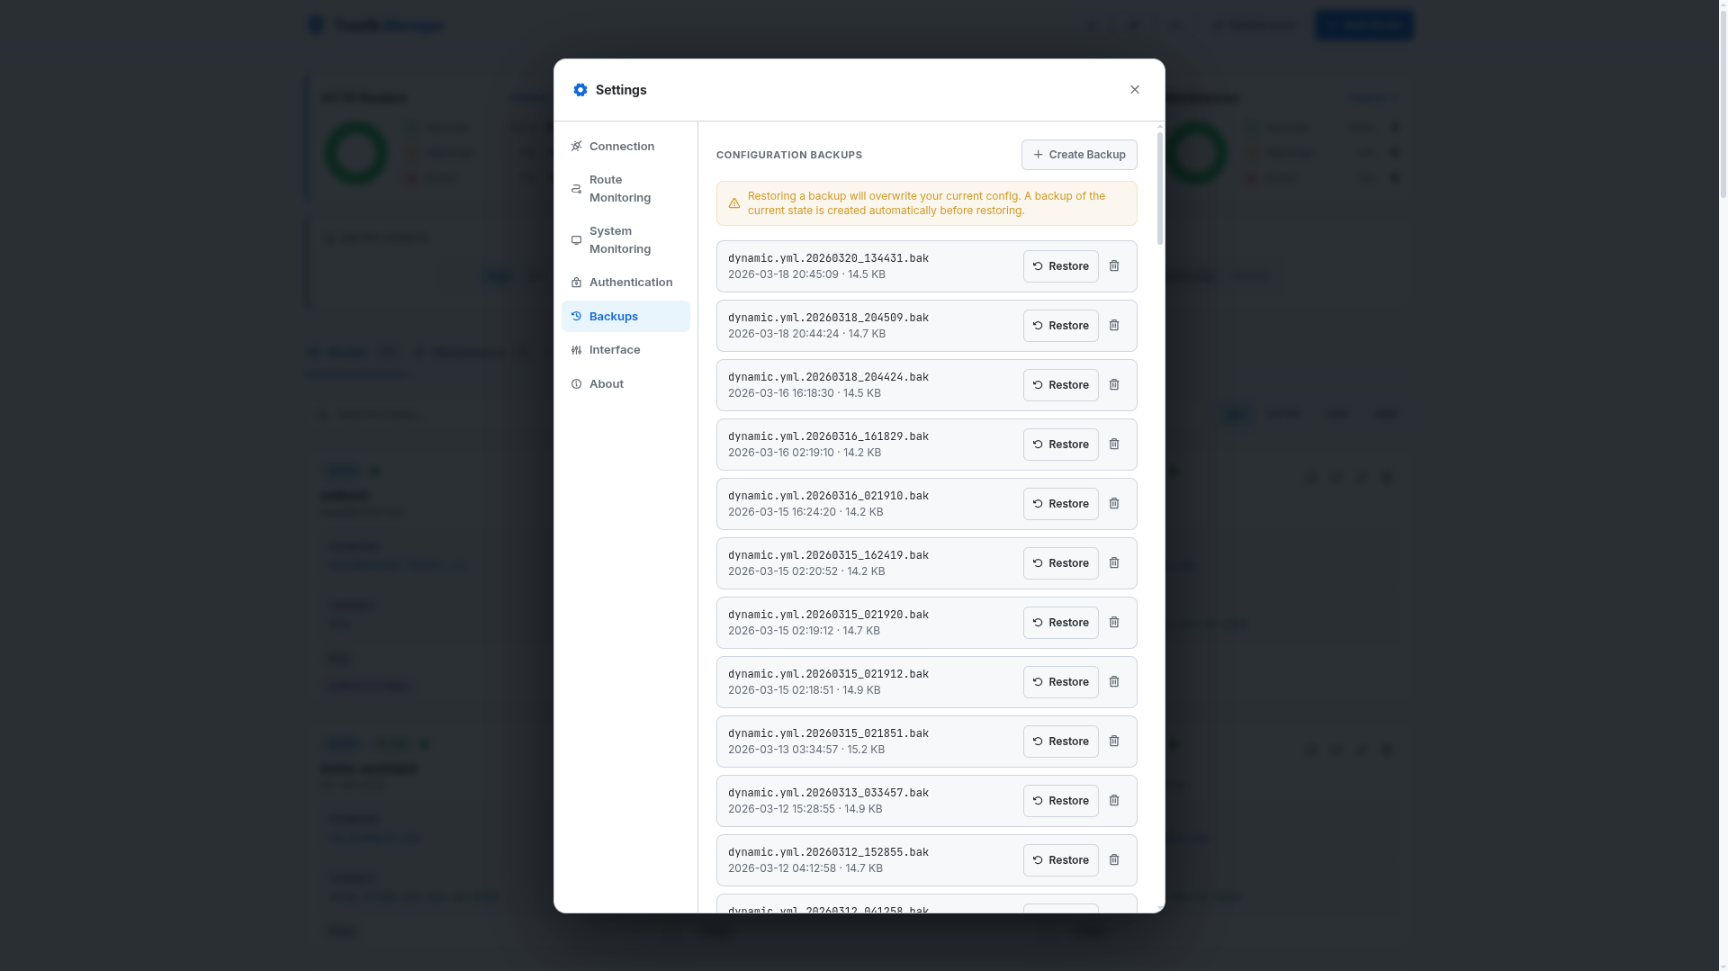Delete the dynamic.yml.20260316_161829.bak backup
Screen dimensions: 1728x971
click(x=1114, y=444)
